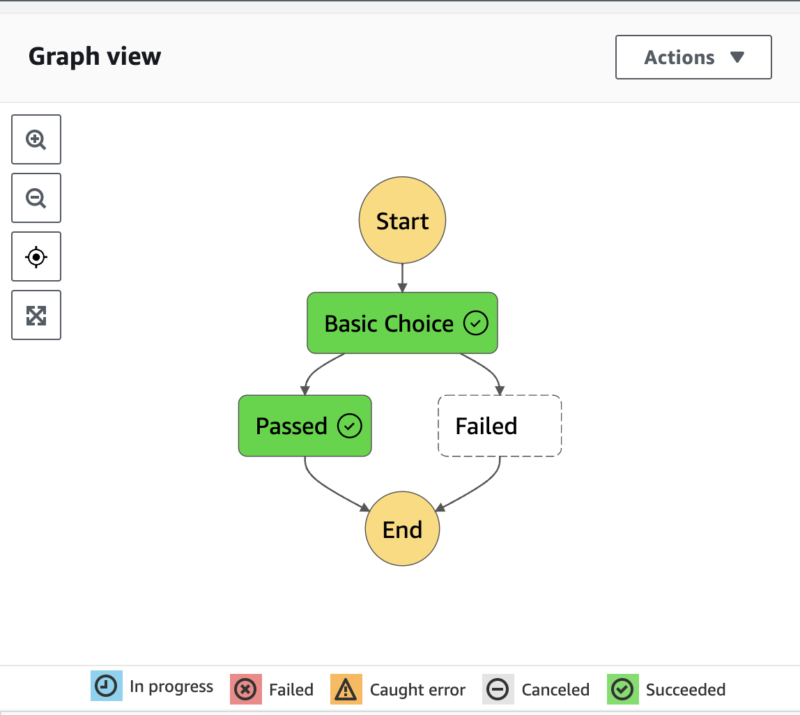This screenshot has height=715, width=800.
Task: Click the Canceled minus legend icon
Action: (x=498, y=690)
